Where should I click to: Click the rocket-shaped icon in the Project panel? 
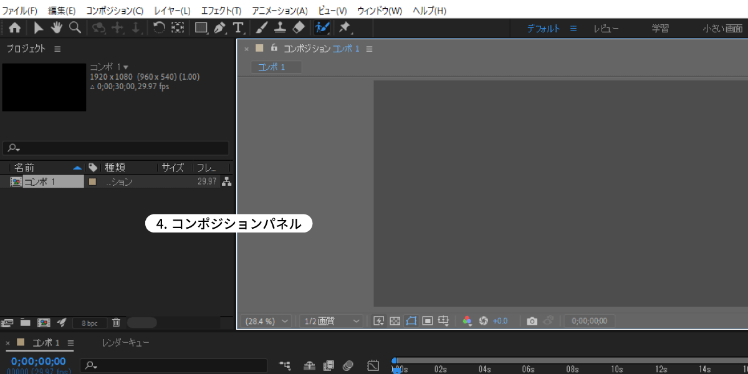point(61,323)
